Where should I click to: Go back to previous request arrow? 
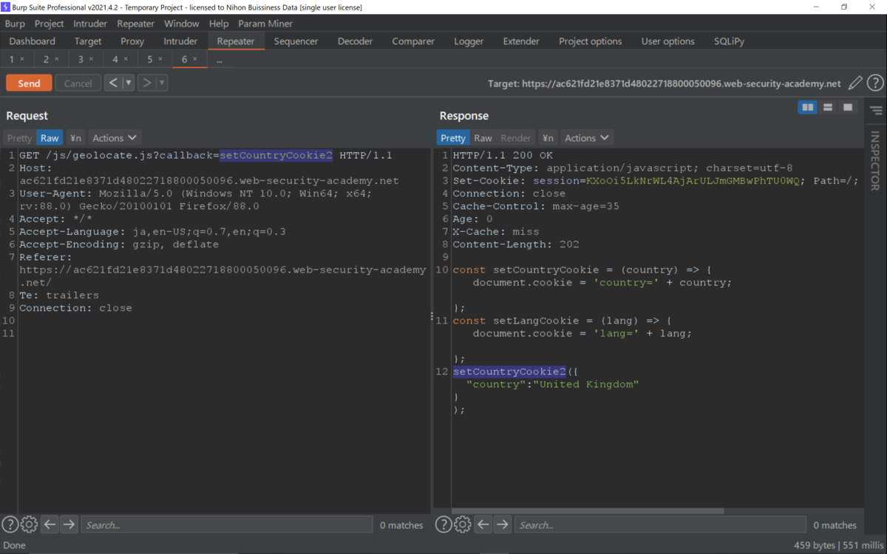point(113,83)
